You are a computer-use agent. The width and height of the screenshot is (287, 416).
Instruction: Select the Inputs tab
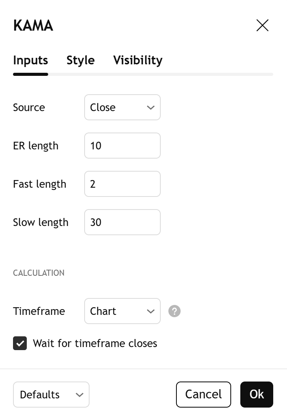tap(31, 61)
